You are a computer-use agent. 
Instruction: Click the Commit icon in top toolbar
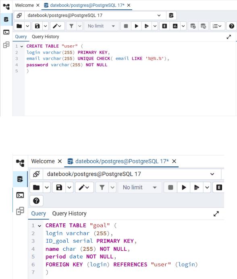193,26
